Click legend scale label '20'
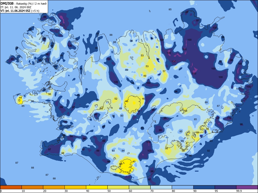 point(45,191)
